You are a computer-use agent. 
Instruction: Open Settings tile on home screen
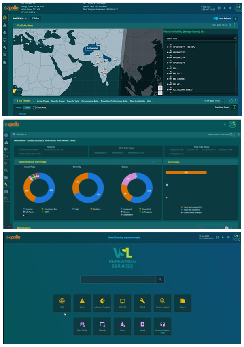click(102, 326)
